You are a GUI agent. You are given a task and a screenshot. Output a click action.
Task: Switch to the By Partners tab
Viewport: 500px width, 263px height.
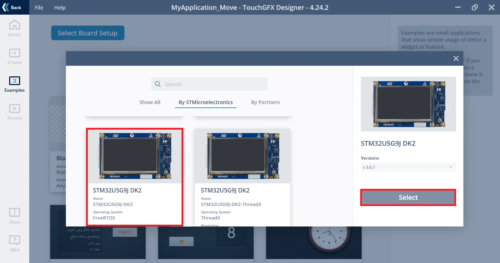(x=265, y=102)
